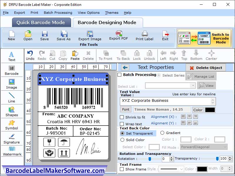The image size is (235, 176).
Task: Select the Watermark tool
Action: click(12, 153)
